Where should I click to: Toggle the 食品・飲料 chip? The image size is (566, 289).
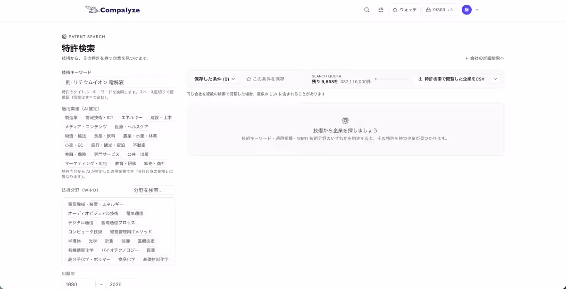104,136
